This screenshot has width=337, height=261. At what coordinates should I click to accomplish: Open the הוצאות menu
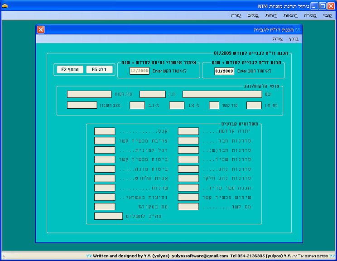(291, 15)
